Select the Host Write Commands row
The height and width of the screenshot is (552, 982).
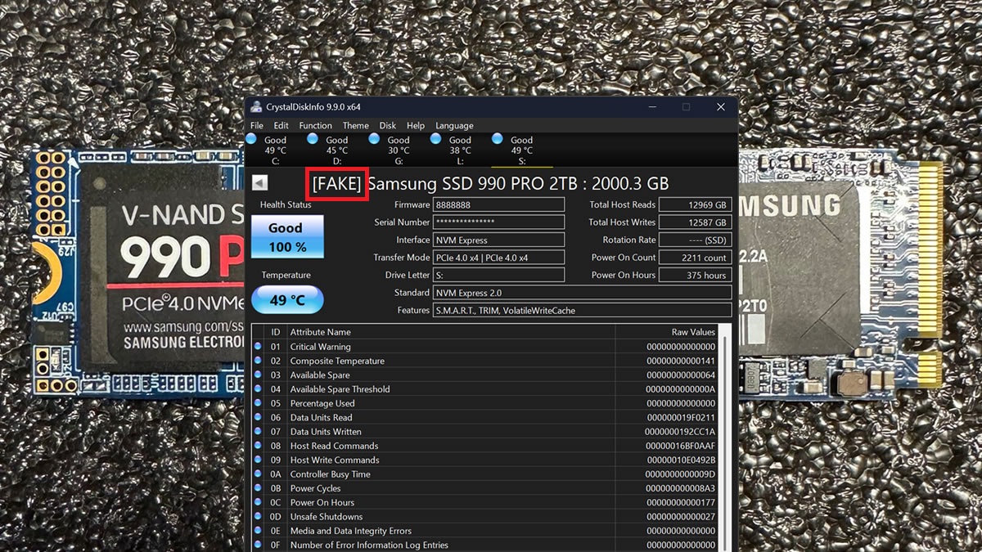coord(485,460)
